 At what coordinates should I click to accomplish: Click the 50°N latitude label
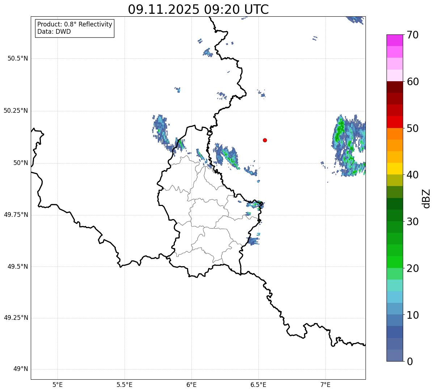click(21, 163)
